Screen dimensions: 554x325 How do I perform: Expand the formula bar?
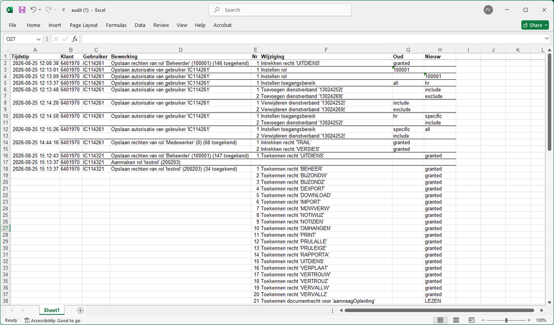coord(547,39)
